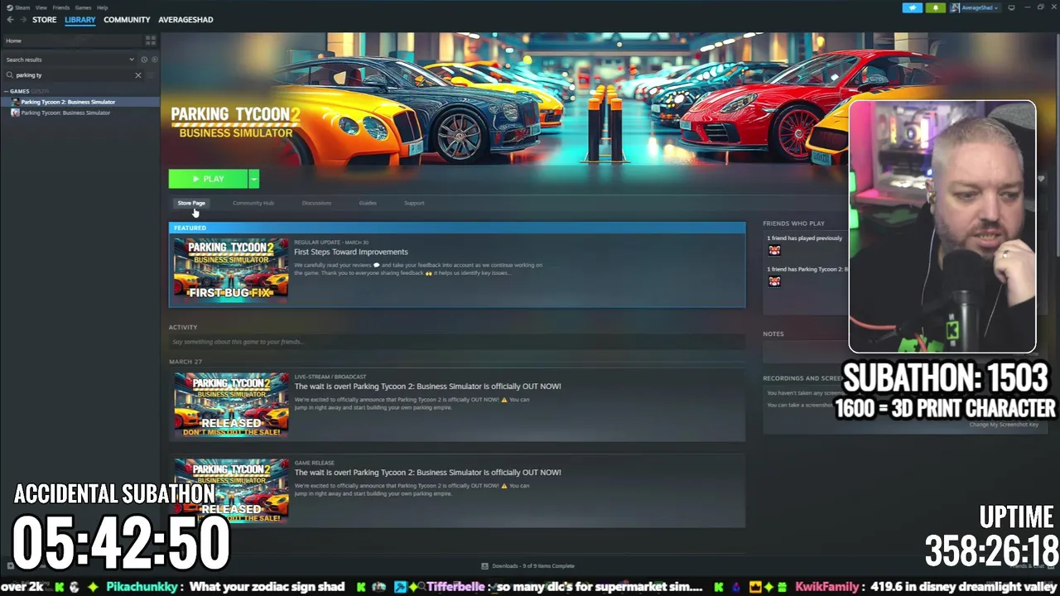Click the FEATURED banner label
The height and width of the screenshot is (596, 1060).
(190, 228)
